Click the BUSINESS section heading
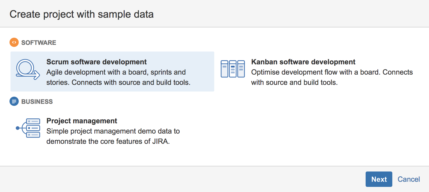 click(37, 102)
